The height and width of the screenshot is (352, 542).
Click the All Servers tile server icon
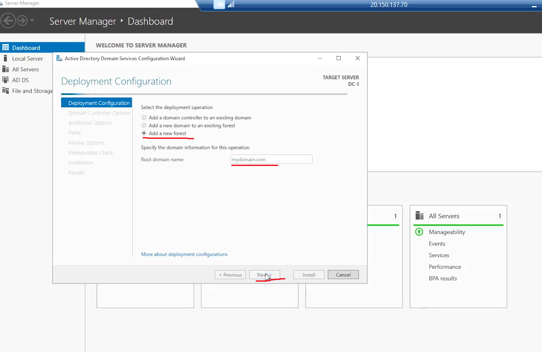tap(420, 216)
